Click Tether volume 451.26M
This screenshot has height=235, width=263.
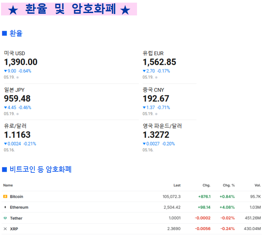pyautogui.click(x=253, y=218)
